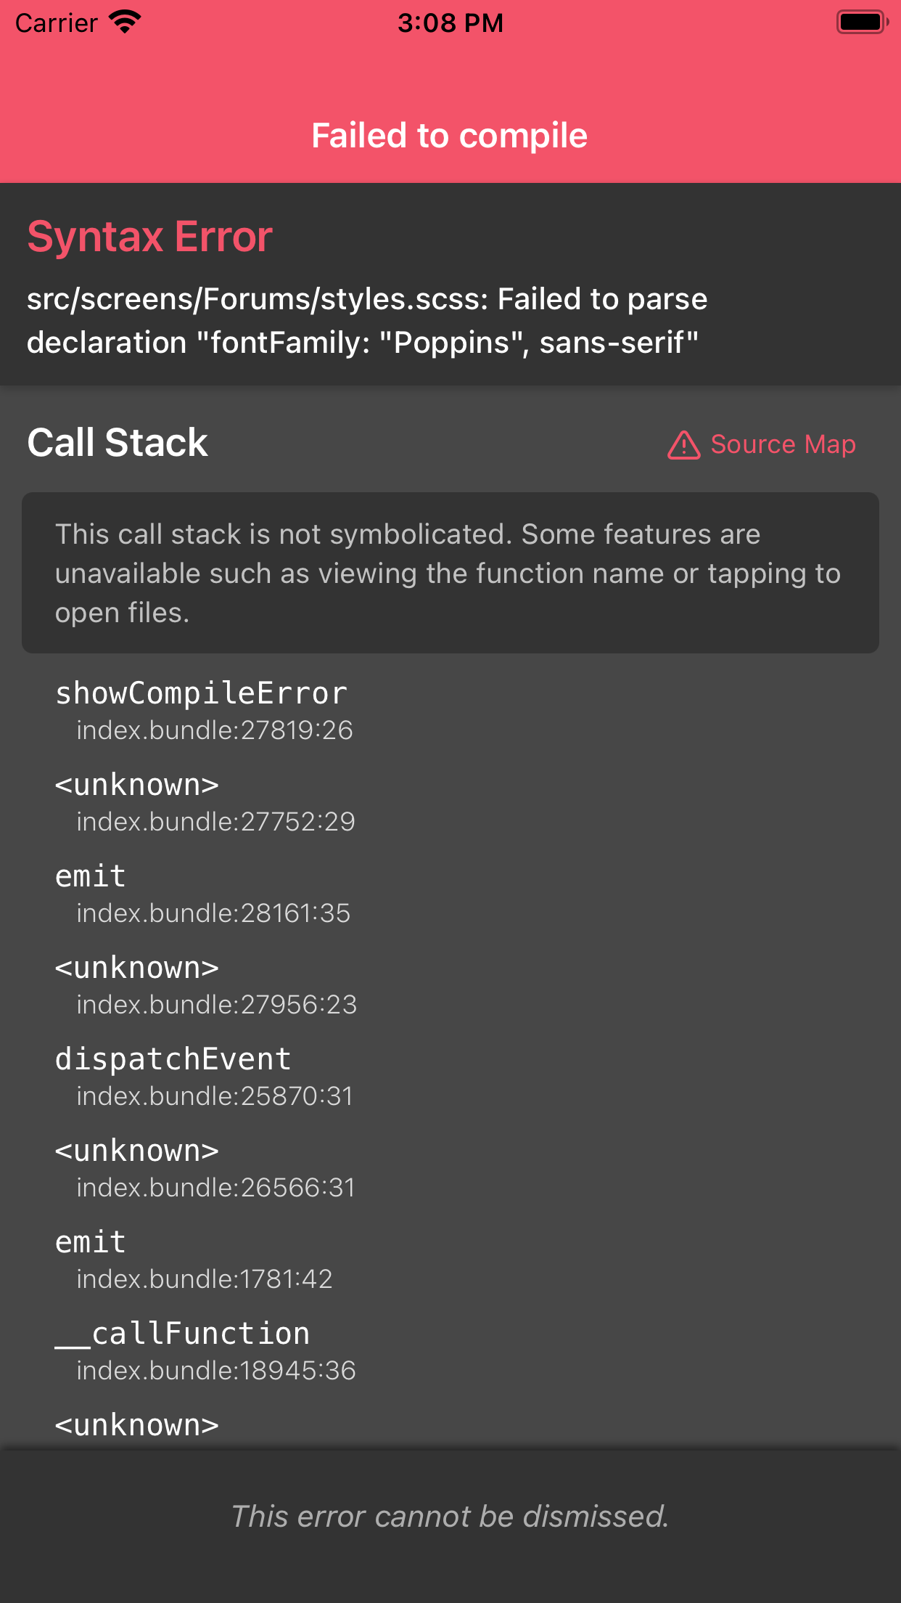This screenshot has width=901, height=1603.
Task: Tap the Syntax Error heading
Action: point(150,237)
